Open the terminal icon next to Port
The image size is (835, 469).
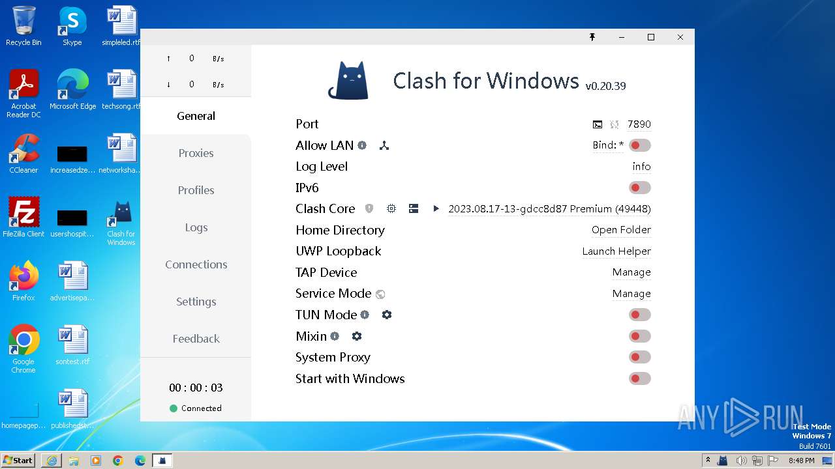(597, 124)
